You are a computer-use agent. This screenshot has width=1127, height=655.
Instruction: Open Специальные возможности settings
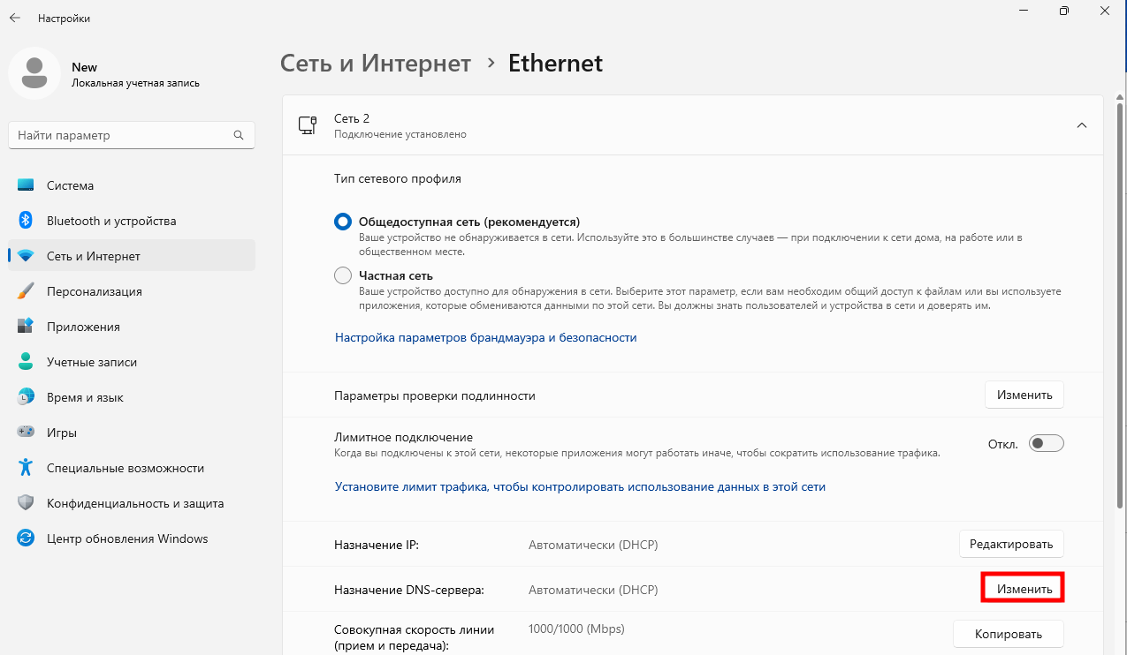125,468
